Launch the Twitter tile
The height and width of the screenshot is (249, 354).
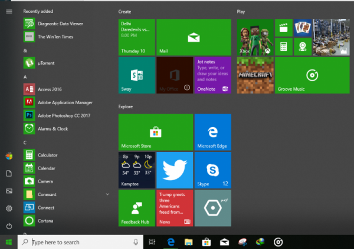[175, 170]
